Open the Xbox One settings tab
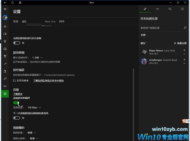The image size is (190, 141). click(50, 22)
